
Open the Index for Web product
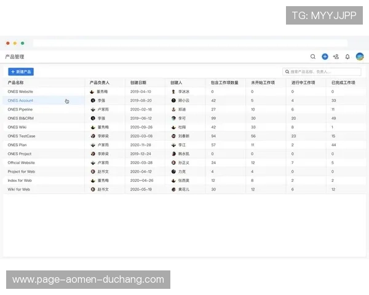tap(20, 181)
